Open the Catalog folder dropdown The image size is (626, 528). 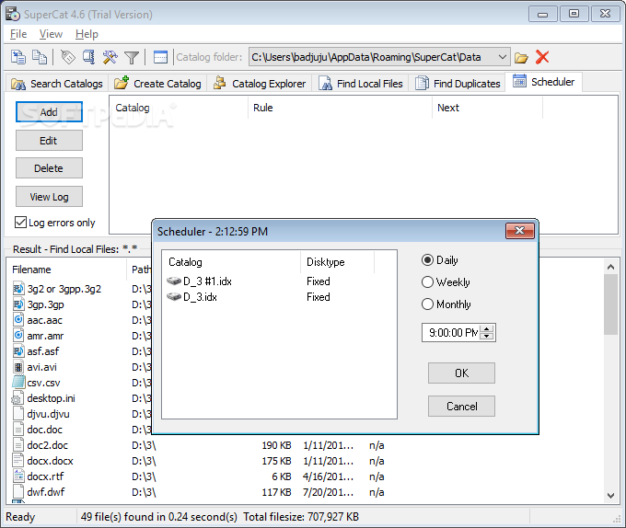pyautogui.click(x=503, y=57)
